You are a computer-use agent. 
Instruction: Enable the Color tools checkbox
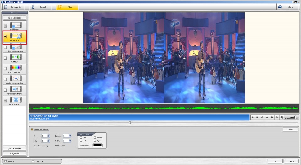coord(33,161)
